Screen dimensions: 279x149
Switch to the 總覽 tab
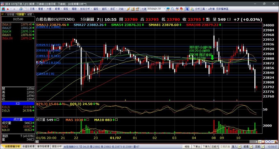coord(30,14)
